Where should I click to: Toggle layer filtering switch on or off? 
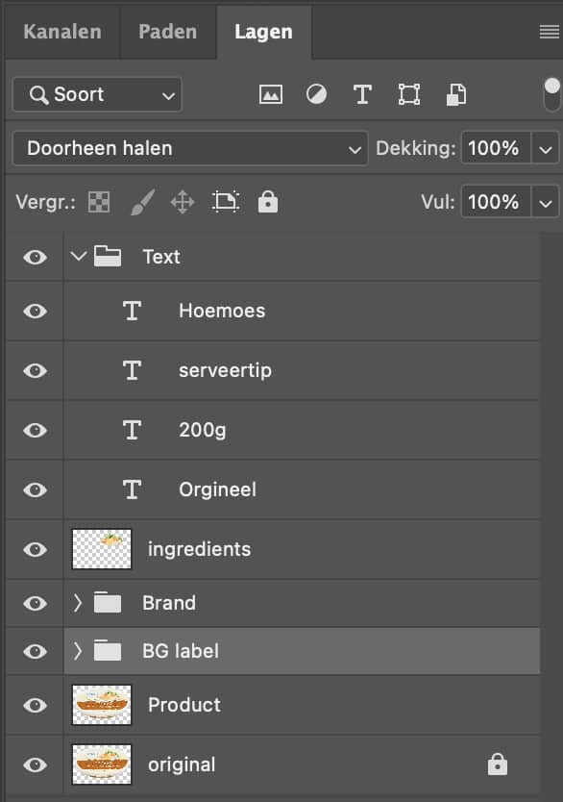[551, 94]
